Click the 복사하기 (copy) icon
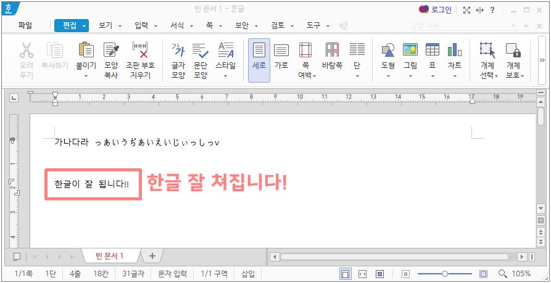 pyautogui.click(x=55, y=50)
